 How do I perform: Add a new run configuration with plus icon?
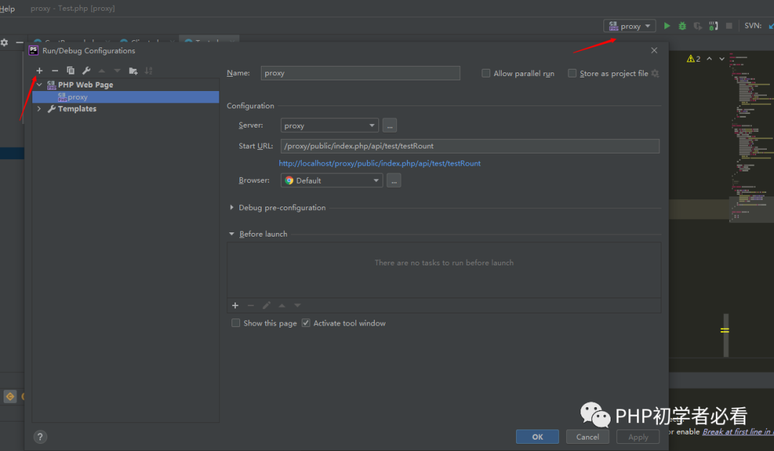pyautogui.click(x=39, y=71)
